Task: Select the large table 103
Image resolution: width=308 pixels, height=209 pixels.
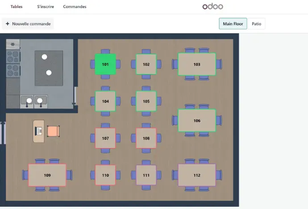Action: 197,64
